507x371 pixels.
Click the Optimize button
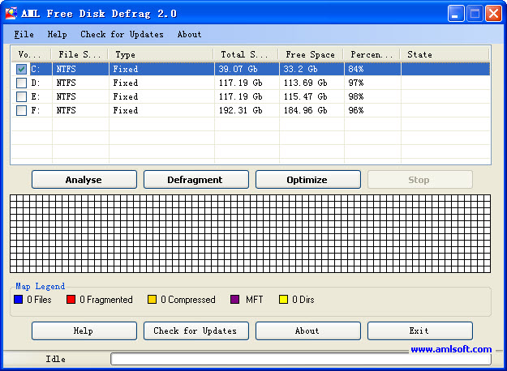click(x=307, y=180)
